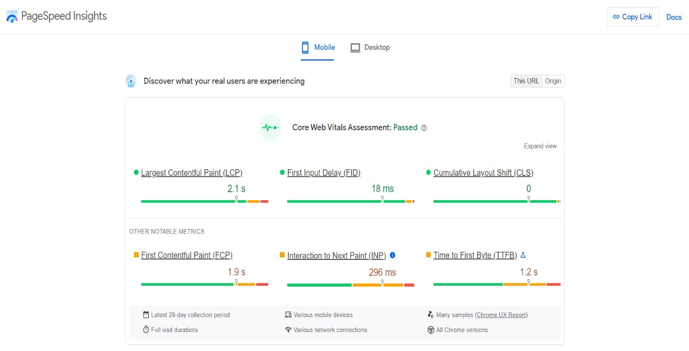Click the Chrome icon for All Chrome versions

tap(431, 330)
